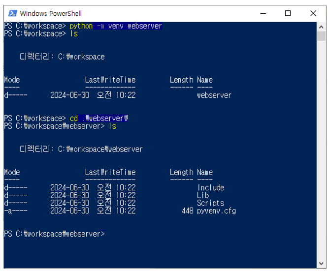
Task: Click the "디렉터리: C:\workspace" path line
Action: coord(62,57)
